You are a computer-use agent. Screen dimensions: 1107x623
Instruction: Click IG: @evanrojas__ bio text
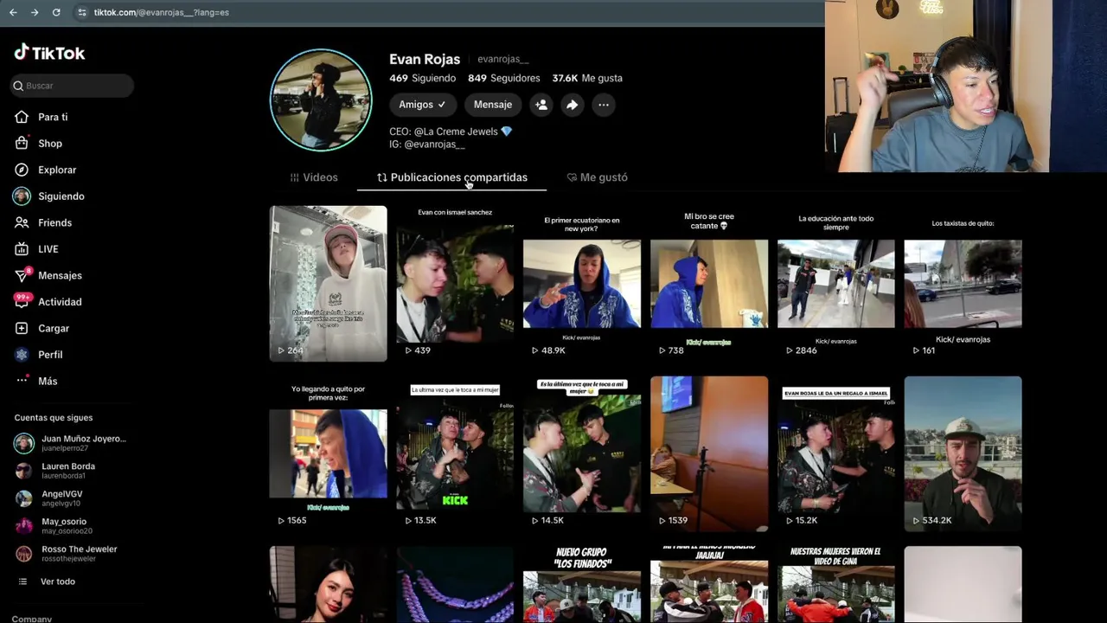click(427, 145)
